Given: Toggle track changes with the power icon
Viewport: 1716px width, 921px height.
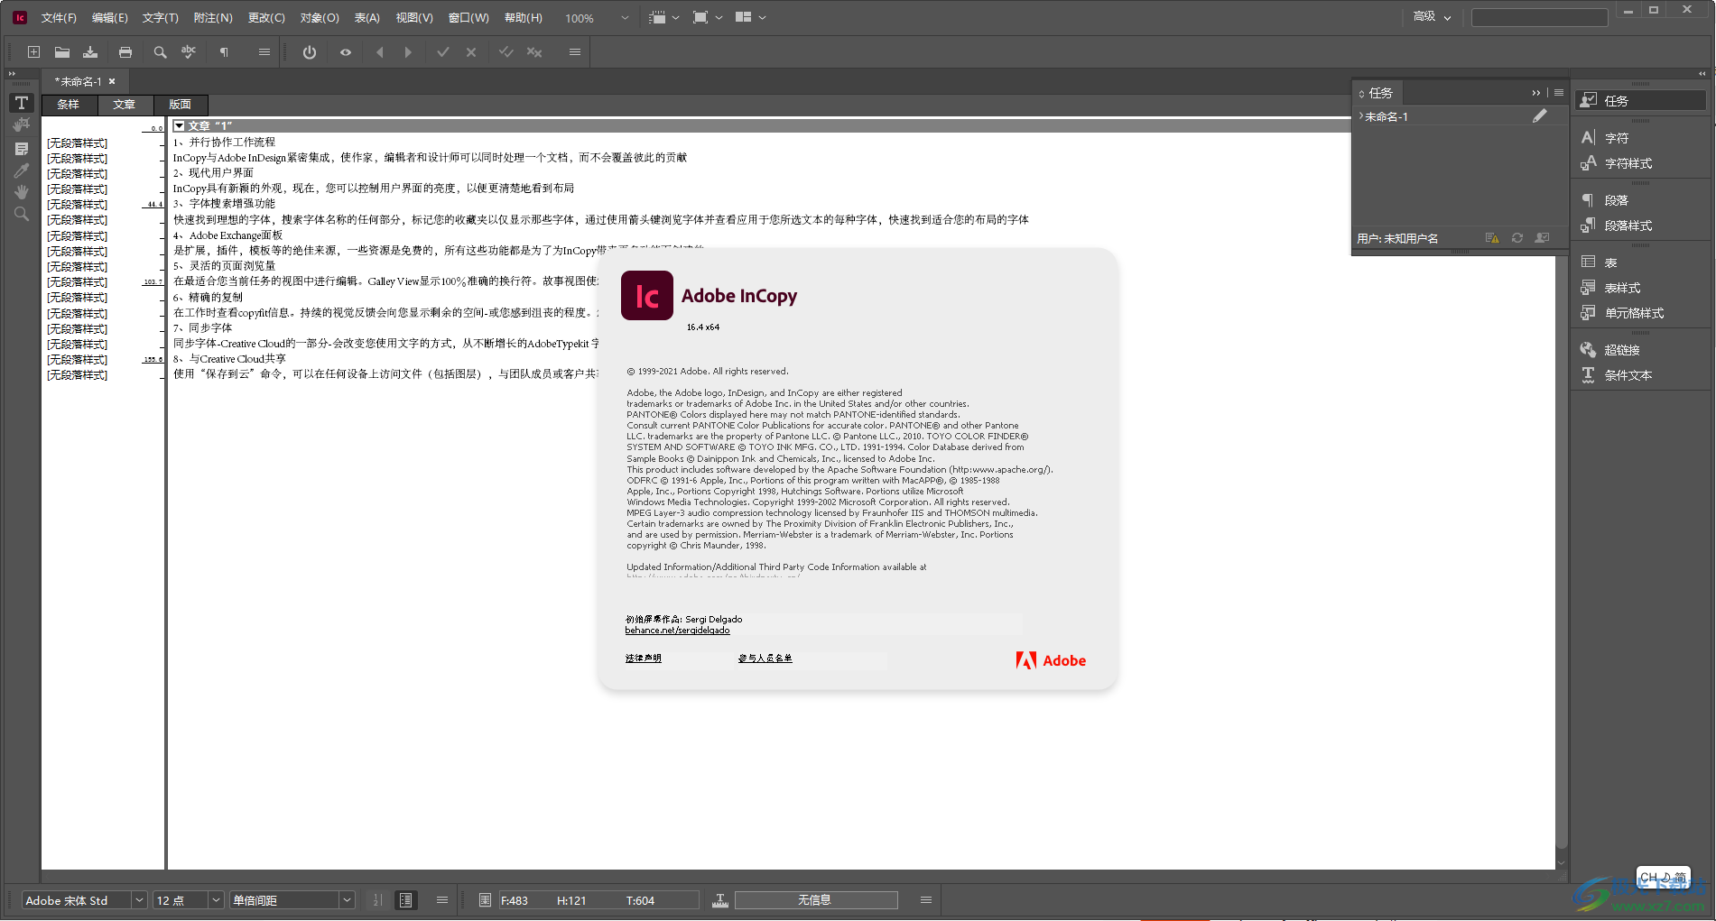Looking at the screenshot, I should pyautogui.click(x=308, y=51).
